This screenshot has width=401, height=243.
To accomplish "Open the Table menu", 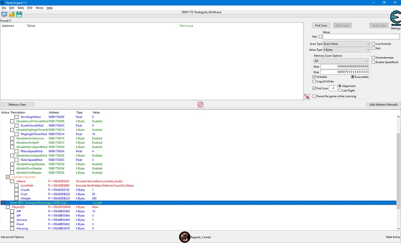I will tap(20, 8).
